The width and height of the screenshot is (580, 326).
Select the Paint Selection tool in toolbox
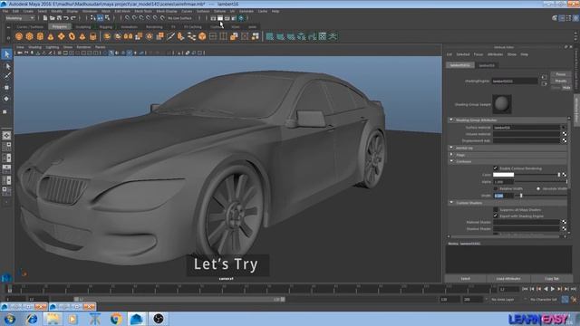pyautogui.click(x=6, y=76)
